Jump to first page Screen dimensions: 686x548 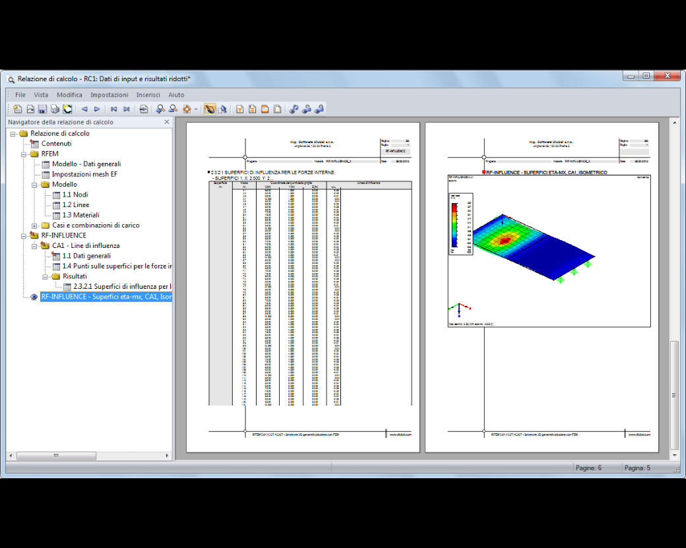113,109
